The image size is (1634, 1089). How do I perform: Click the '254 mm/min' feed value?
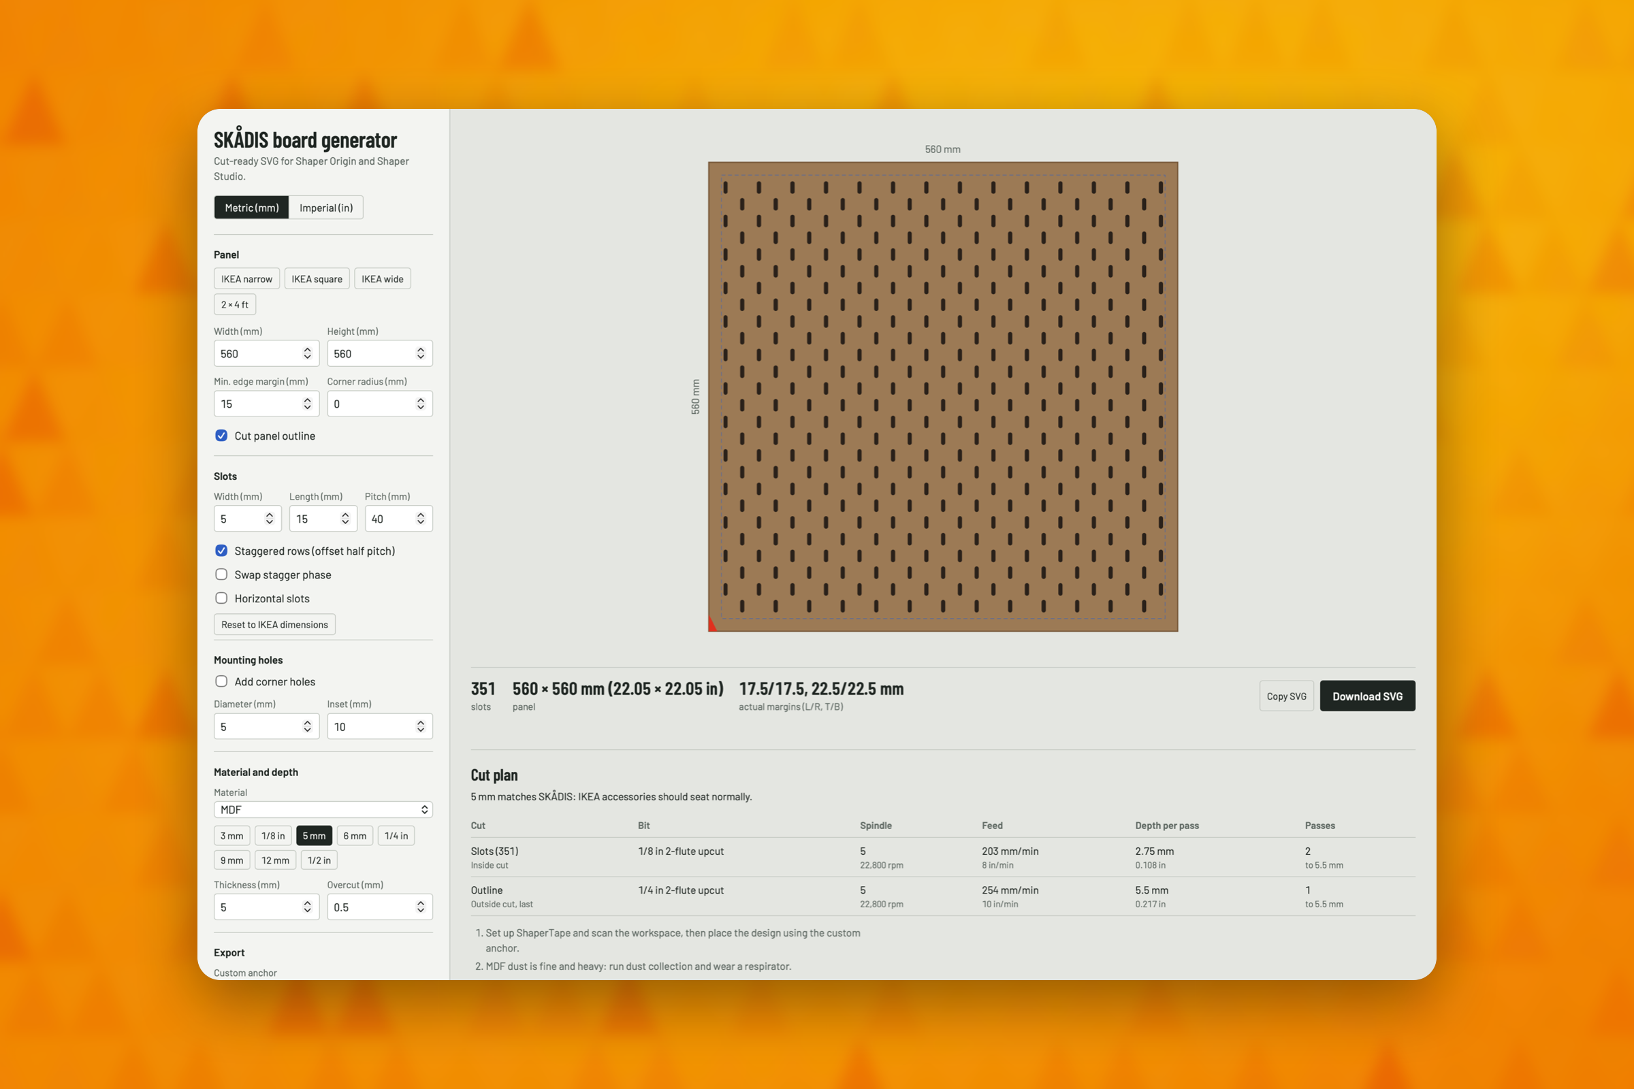(1010, 890)
